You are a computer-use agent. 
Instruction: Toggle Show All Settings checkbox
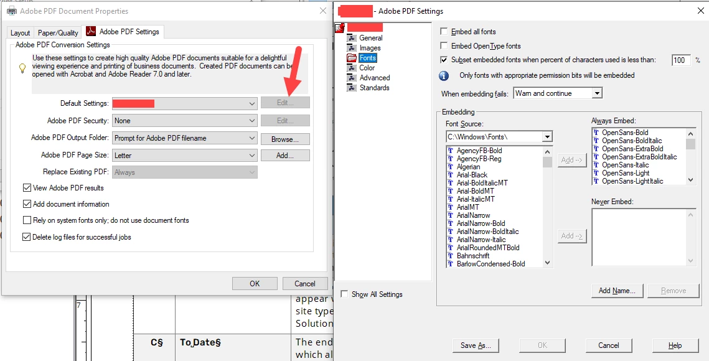tap(345, 294)
